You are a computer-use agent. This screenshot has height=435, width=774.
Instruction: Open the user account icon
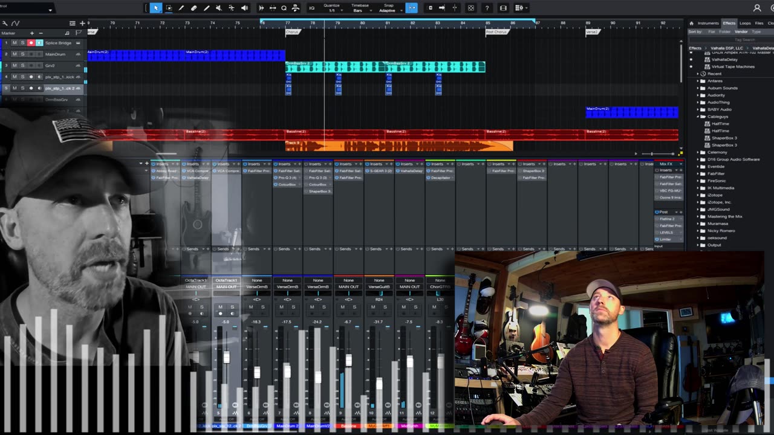(757, 8)
